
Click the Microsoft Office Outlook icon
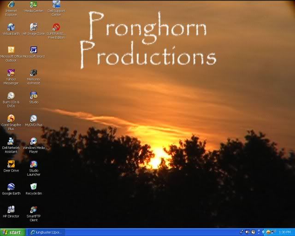pos(11,54)
